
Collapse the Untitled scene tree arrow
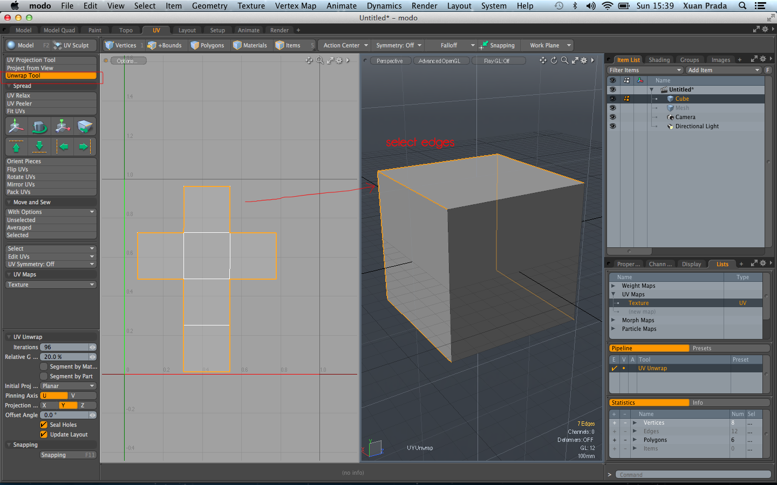[651, 89]
